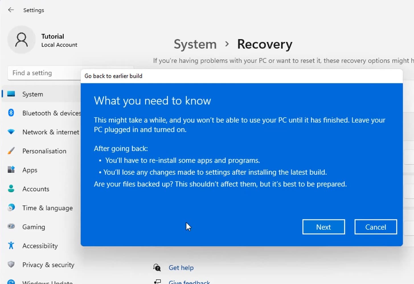Open the Gaming settings category

click(34, 227)
